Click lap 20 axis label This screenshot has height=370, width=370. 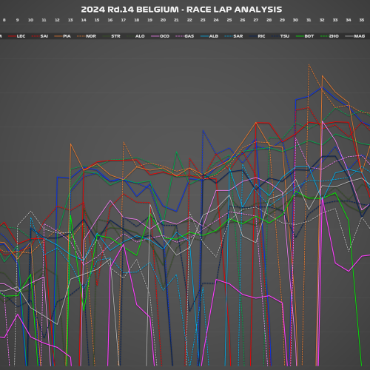click(x=163, y=20)
